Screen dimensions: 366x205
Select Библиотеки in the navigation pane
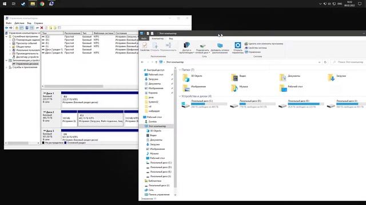coord(153,181)
